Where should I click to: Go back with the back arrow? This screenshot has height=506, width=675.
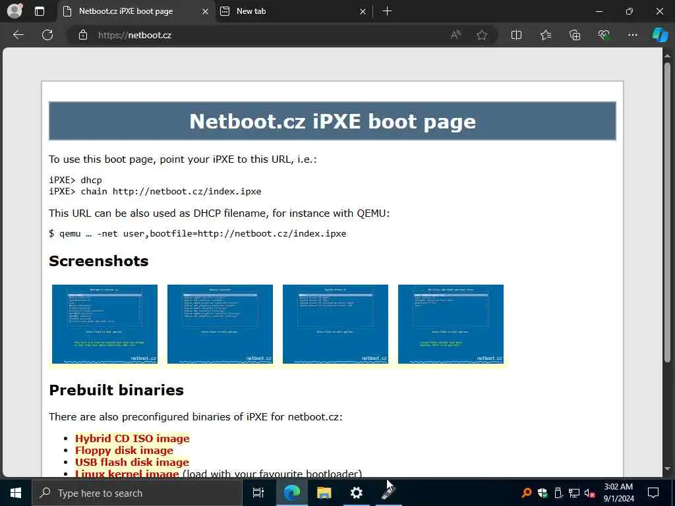[18, 35]
